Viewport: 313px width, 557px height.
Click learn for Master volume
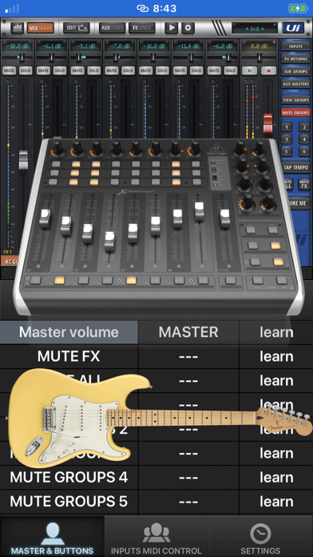276,332
